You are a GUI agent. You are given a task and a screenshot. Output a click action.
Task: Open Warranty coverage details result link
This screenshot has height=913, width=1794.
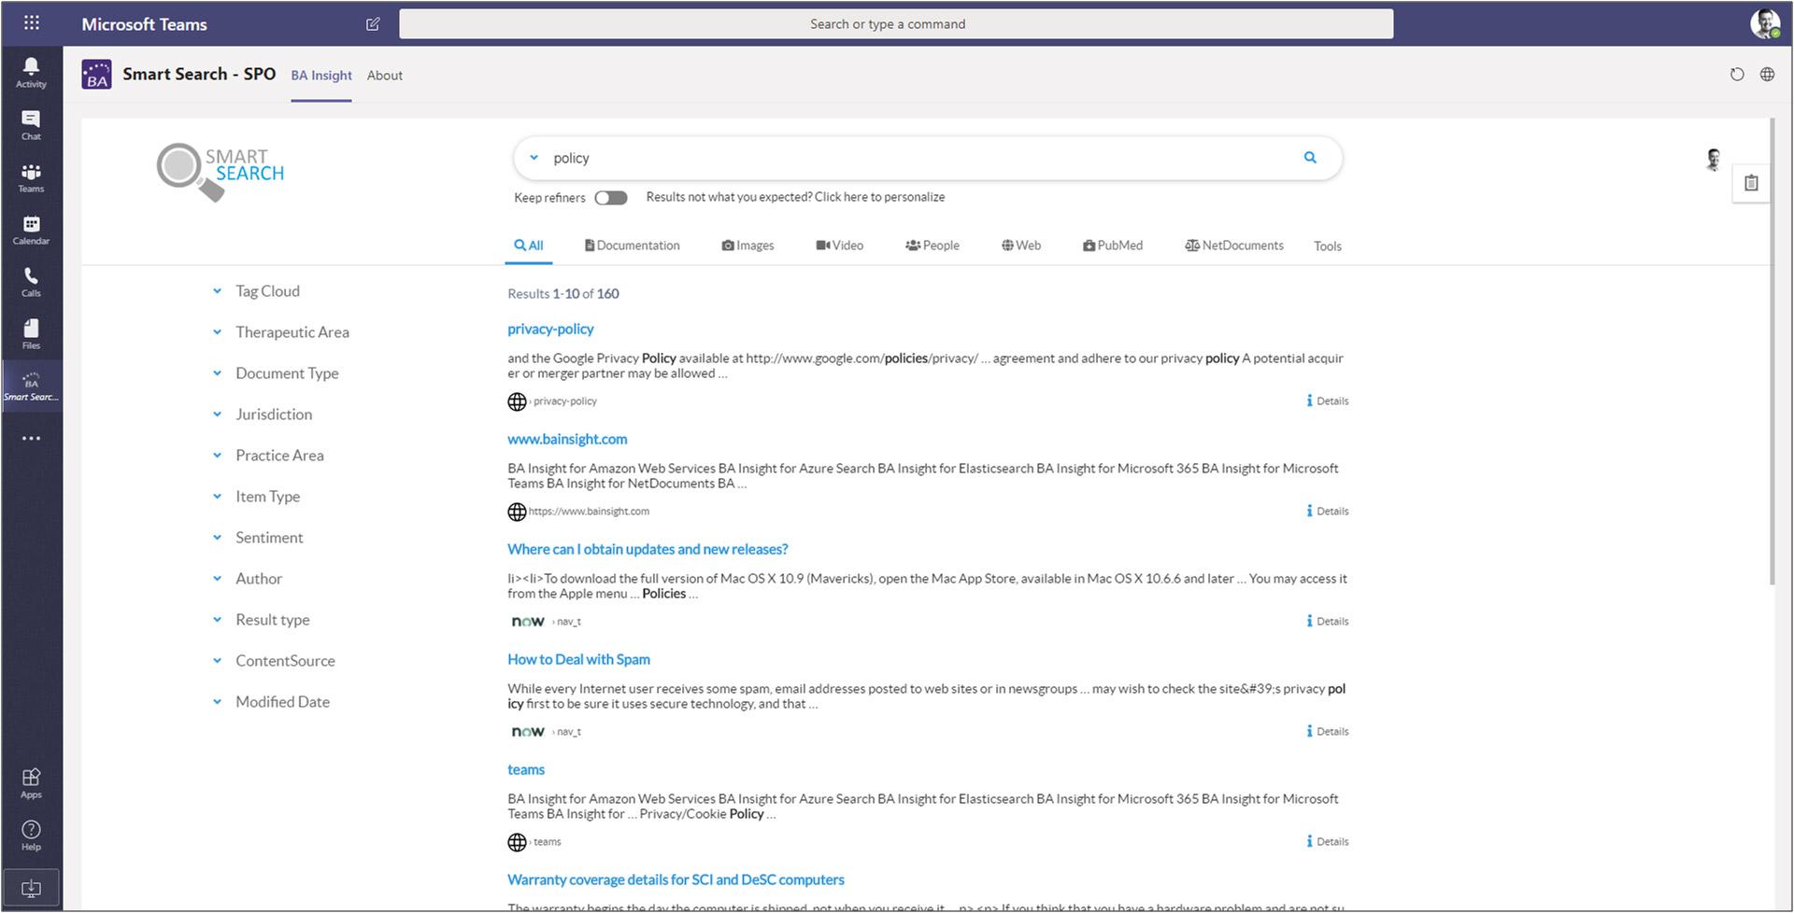(676, 879)
